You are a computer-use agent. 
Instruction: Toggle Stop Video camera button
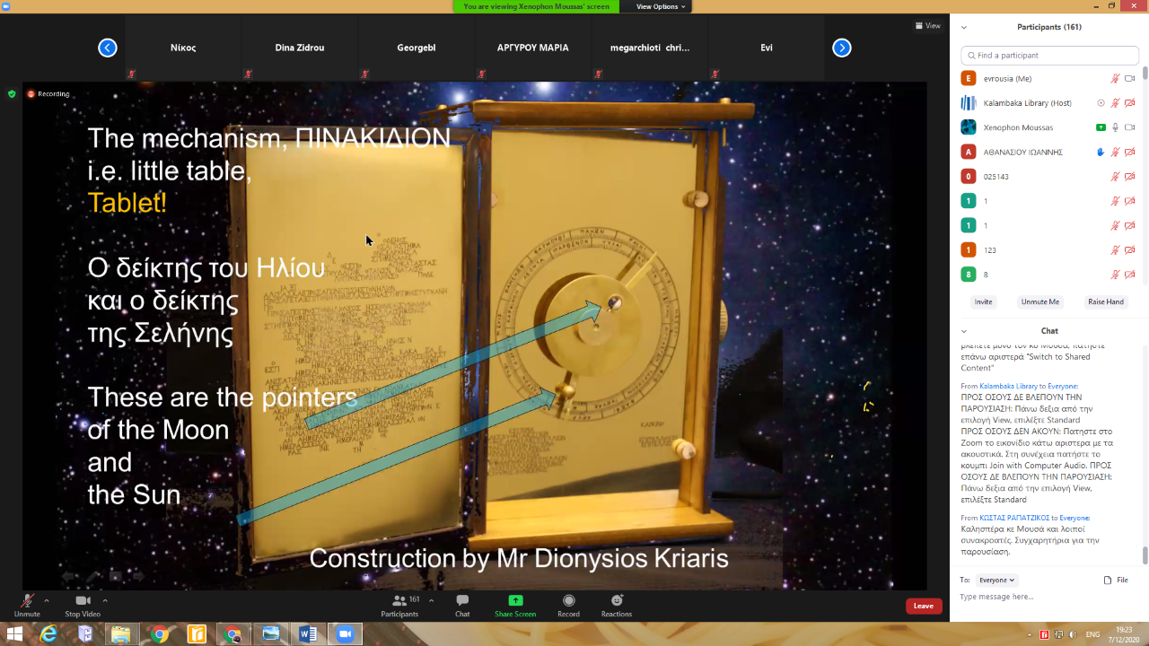[x=83, y=601]
